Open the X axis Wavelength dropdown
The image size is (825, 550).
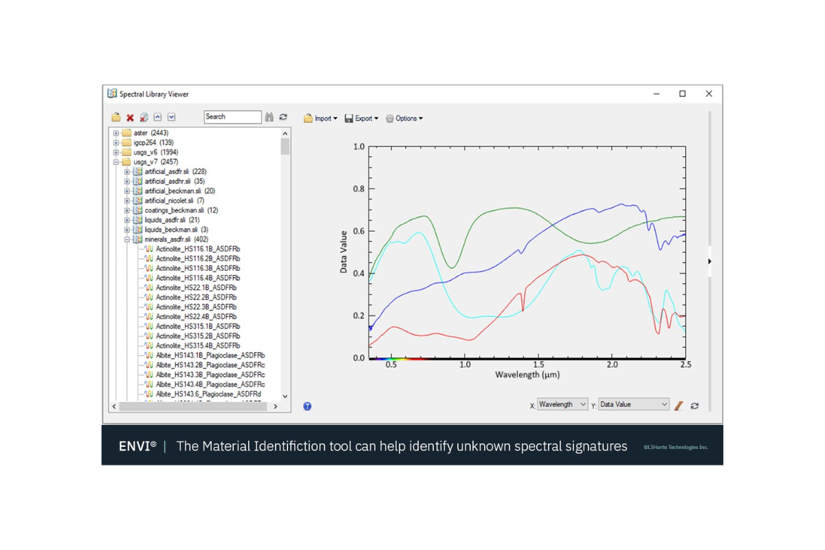click(562, 404)
